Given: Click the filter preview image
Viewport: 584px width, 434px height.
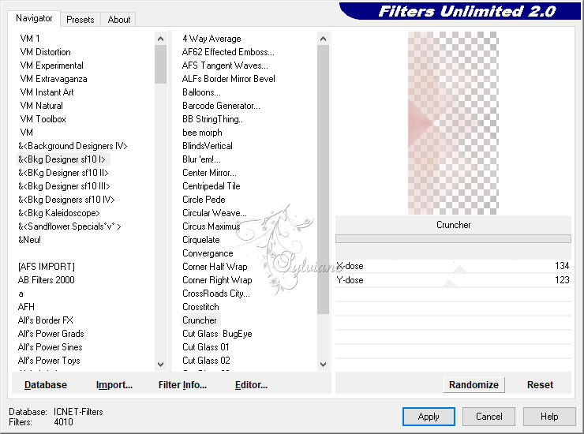Looking at the screenshot, I should [453, 123].
